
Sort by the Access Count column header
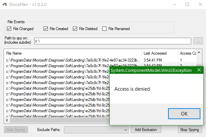coord(187,53)
